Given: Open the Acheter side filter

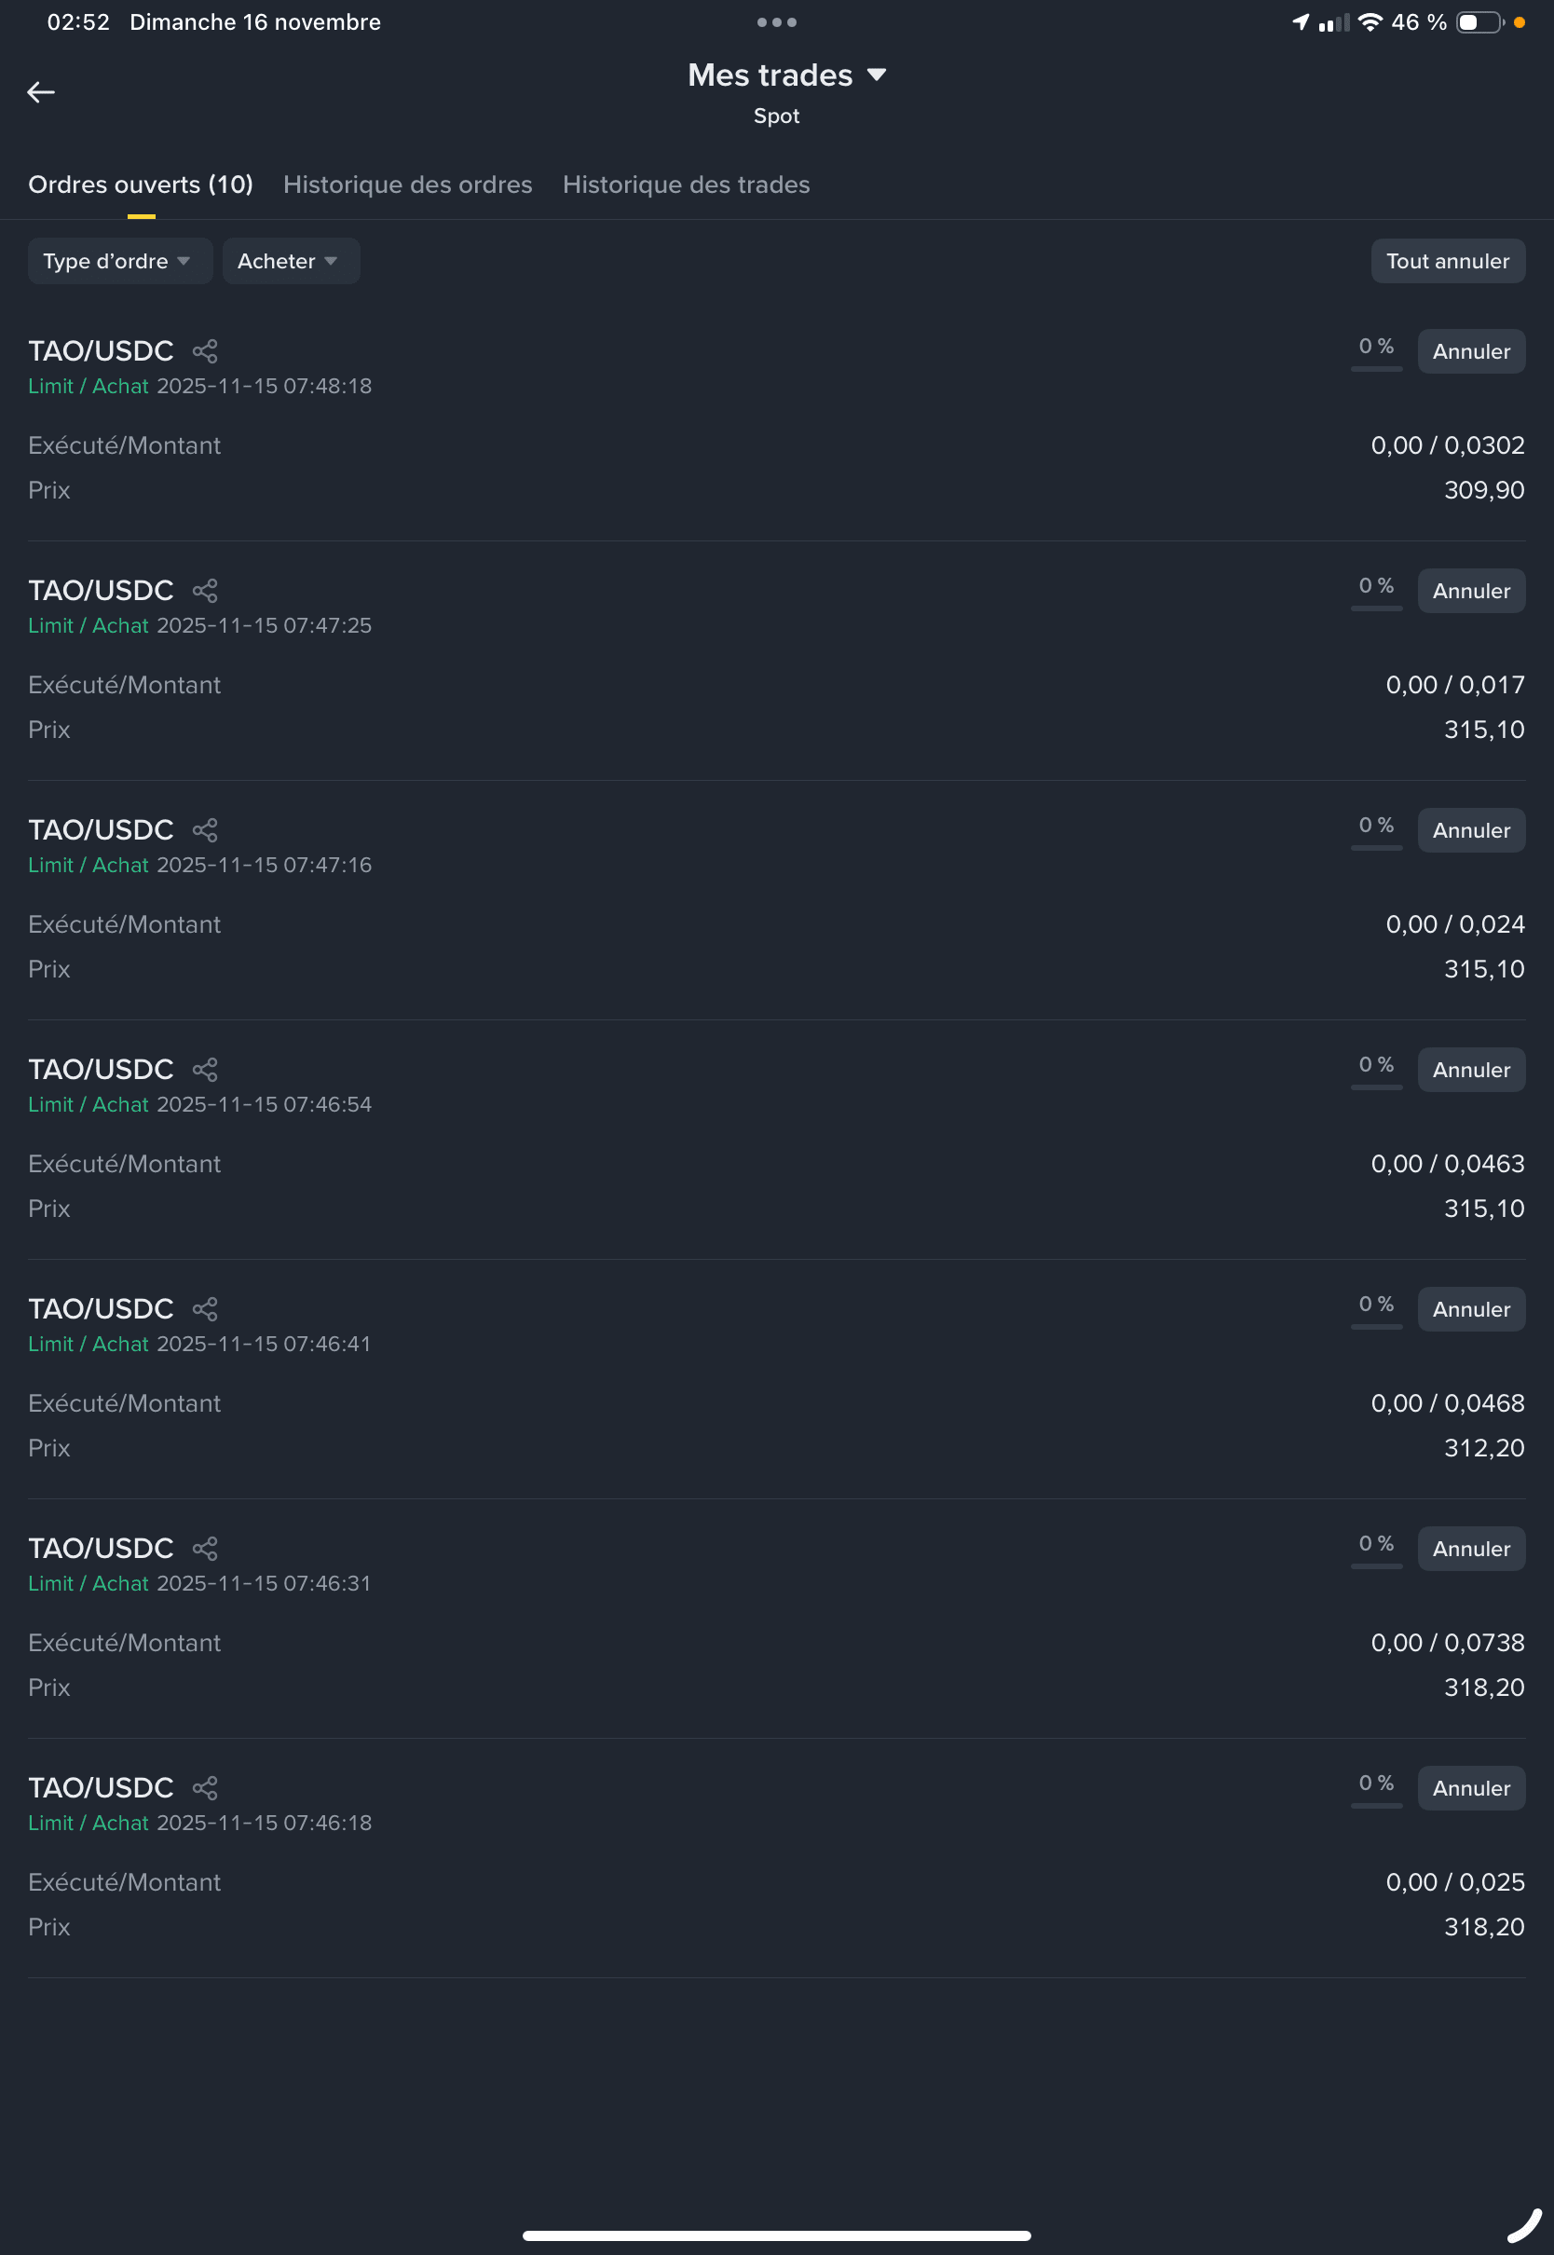Looking at the screenshot, I should (x=291, y=261).
